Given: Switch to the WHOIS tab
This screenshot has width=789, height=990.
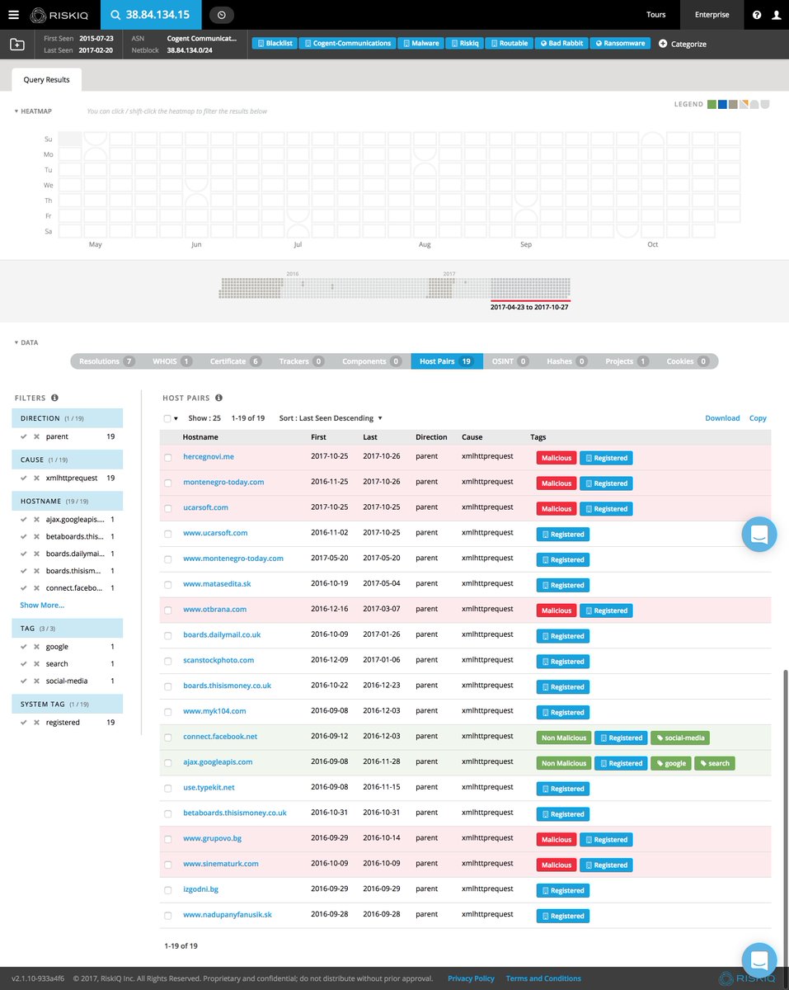Looking at the screenshot, I should [171, 361].
